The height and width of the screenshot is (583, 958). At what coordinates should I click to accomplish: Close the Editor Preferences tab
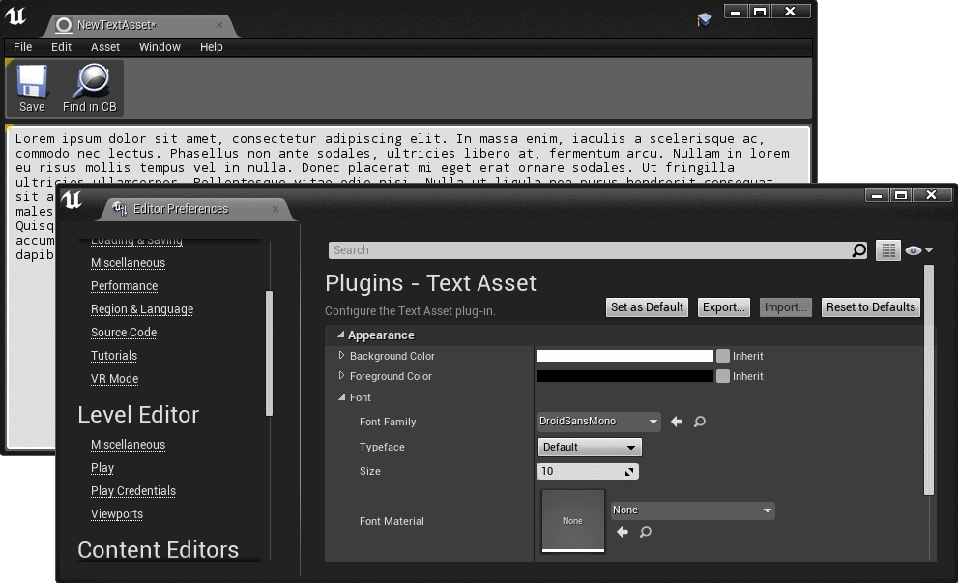276,209
